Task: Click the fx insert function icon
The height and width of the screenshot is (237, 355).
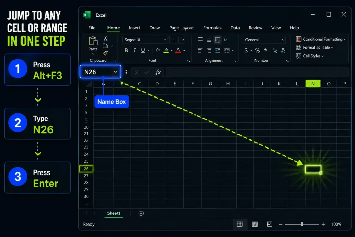Action: 158,72
